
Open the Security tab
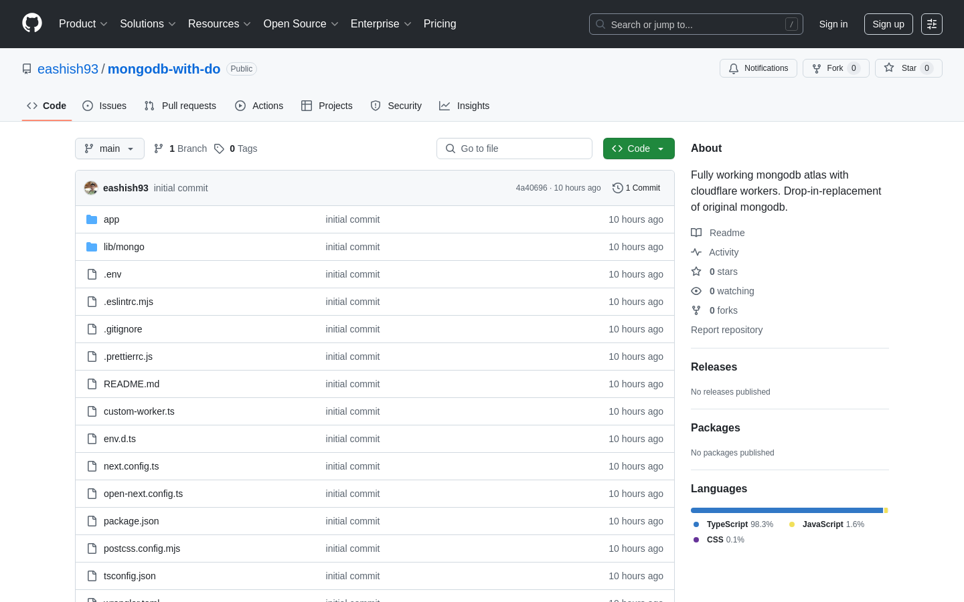click(396, 106)
